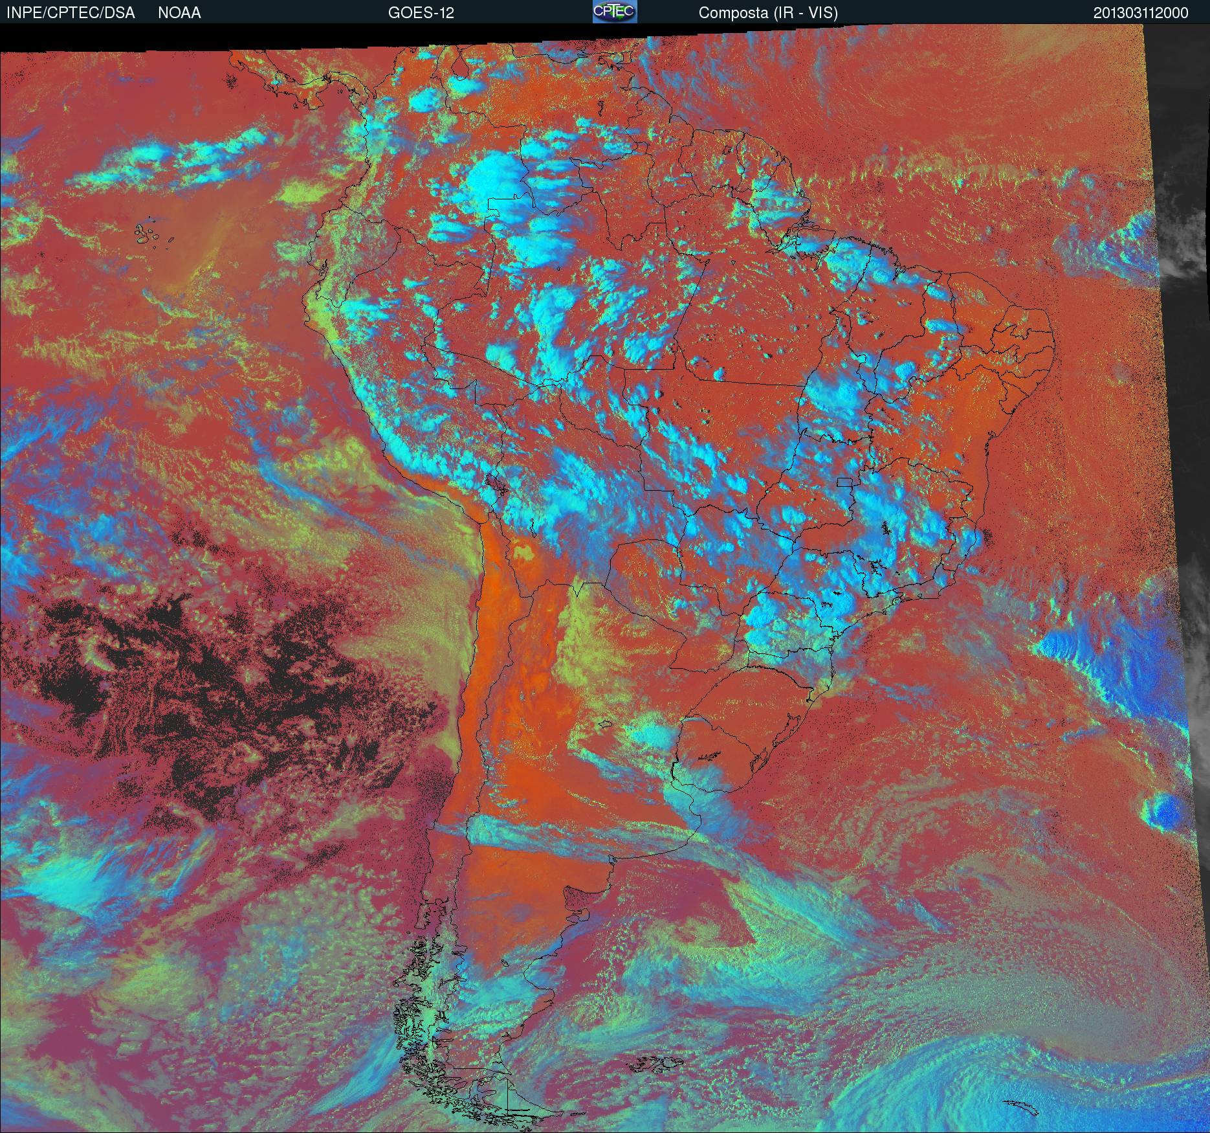The image size is (1210, 1133).
Task: Click the 201303112000 timestamp
Action: [1141, 13]
